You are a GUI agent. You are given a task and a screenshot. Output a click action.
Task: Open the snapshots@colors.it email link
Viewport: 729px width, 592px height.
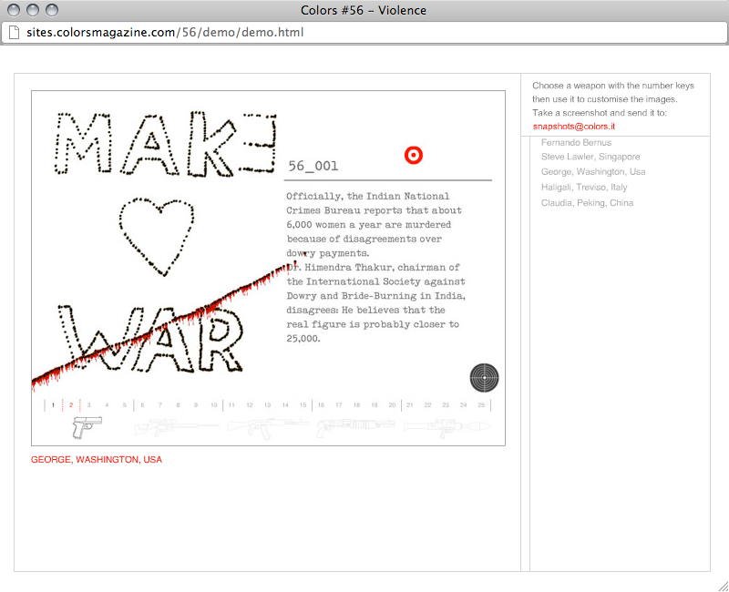point(574,127)
